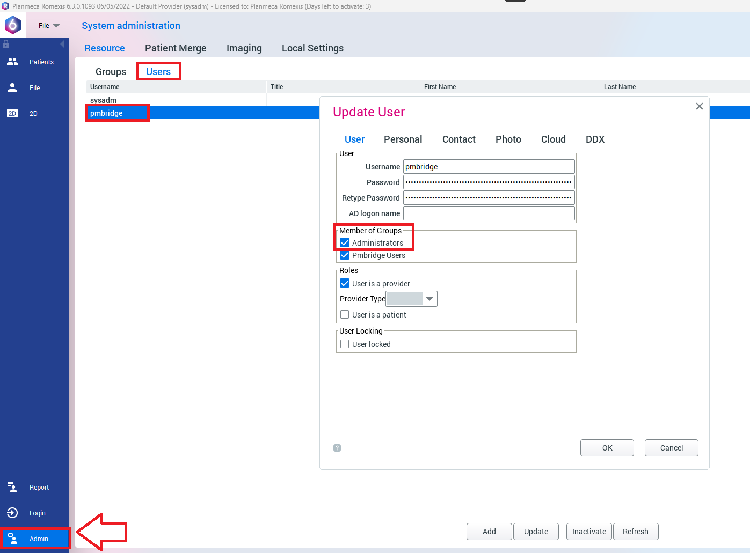
Task: Click the Planmeca Romexis logo icon
Action: (x=13, y=25)
